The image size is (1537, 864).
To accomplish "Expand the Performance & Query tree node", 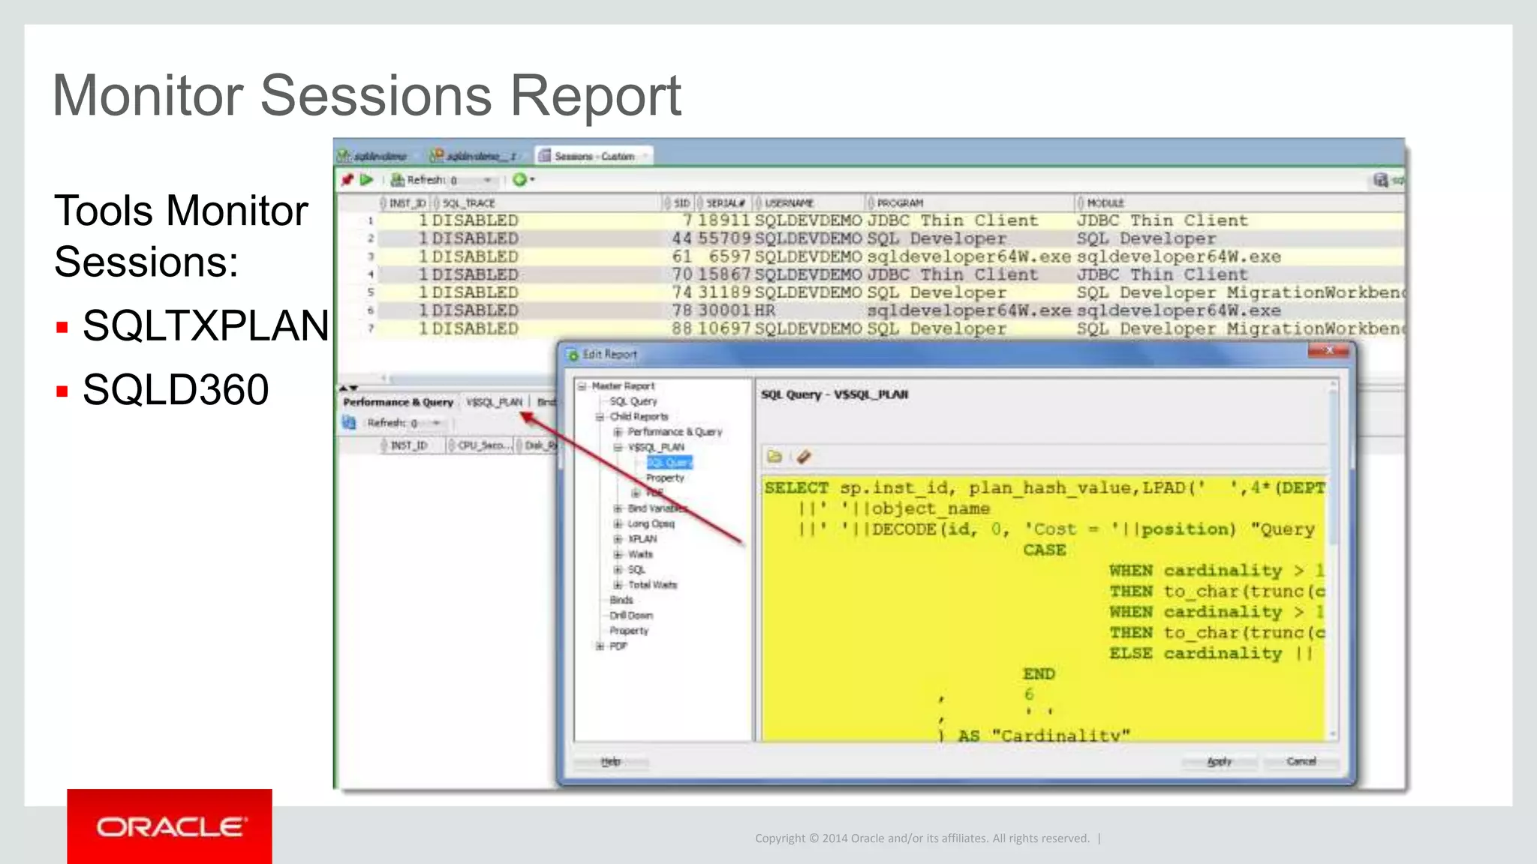I will coord(618,432).
